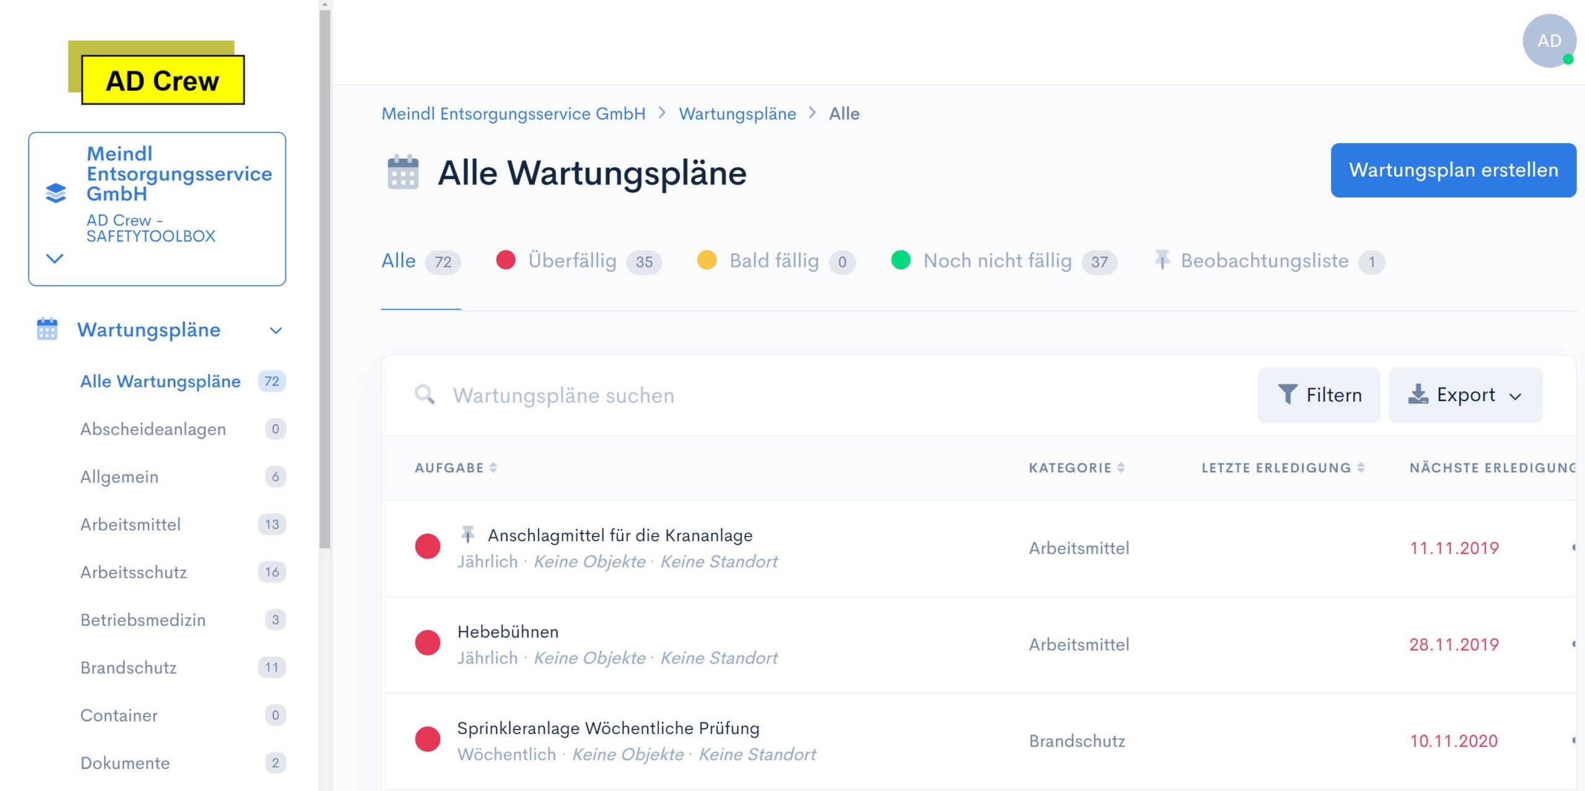1585x791 pixels.
Task: Click the pin icon on Anschlagmittel row
Action: pos(468,534)
